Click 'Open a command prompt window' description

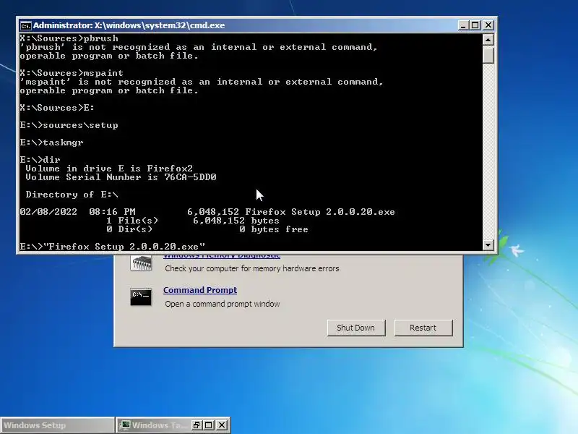[x=223, y=304]
